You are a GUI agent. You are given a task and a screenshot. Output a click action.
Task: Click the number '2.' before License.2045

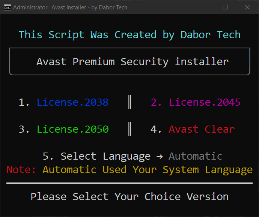coord(156,102)
